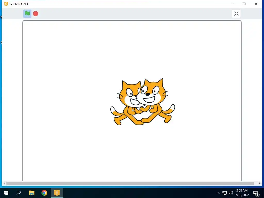
Task: Open the clock showing 3:58 AM
Action: coord(242,193)
